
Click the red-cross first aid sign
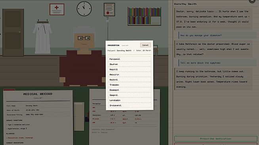(x=57, y=9)
